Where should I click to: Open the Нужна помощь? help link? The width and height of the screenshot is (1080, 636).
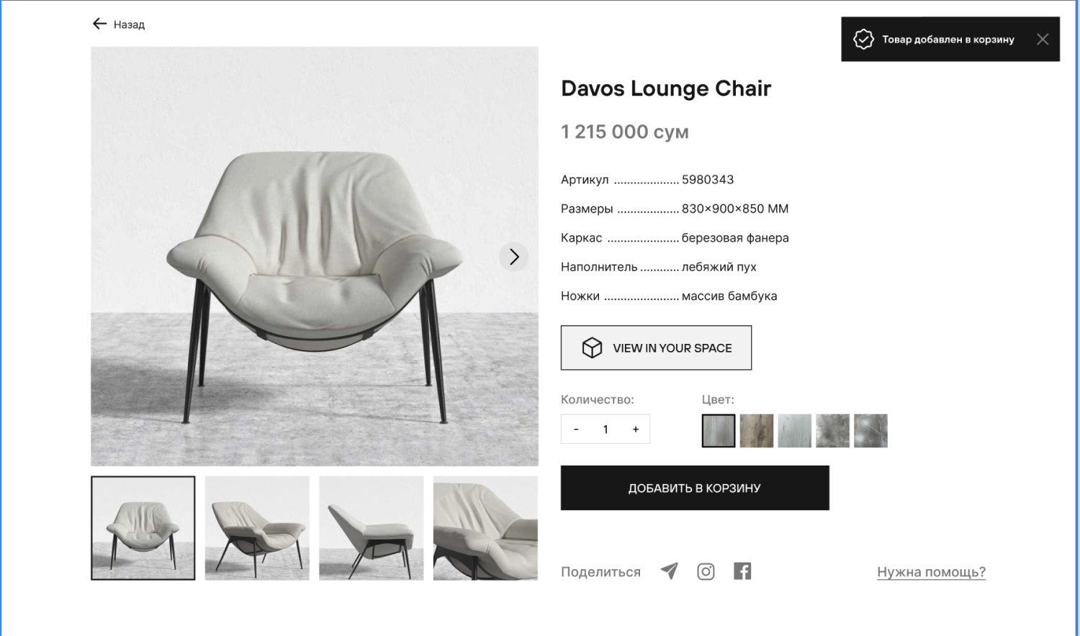[x=931, y=572]
